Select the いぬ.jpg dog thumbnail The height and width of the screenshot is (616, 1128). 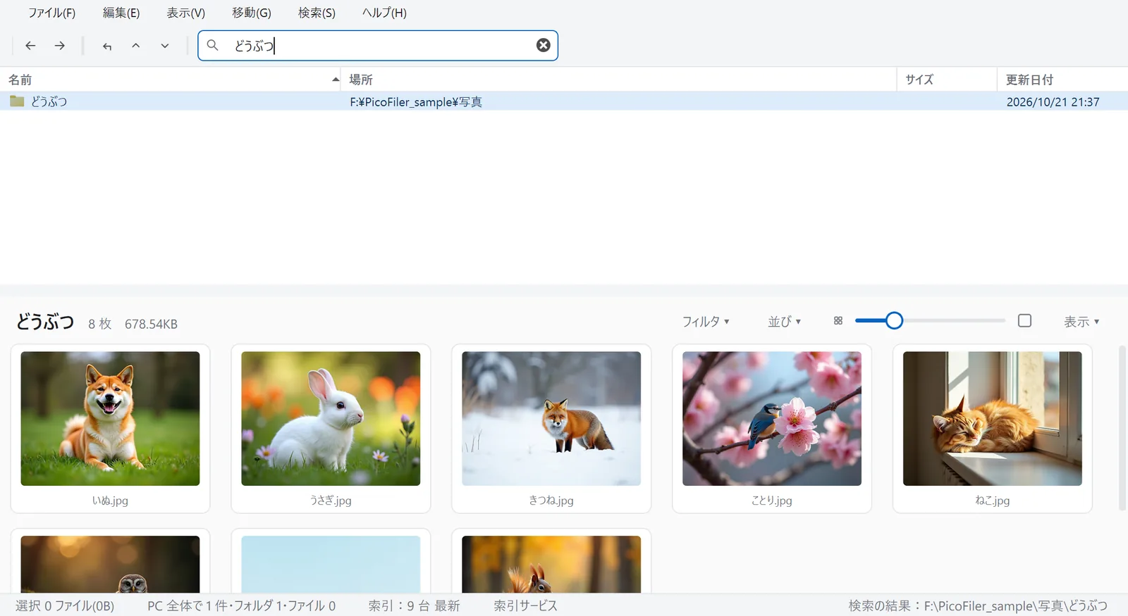click(x=110, y=418)
